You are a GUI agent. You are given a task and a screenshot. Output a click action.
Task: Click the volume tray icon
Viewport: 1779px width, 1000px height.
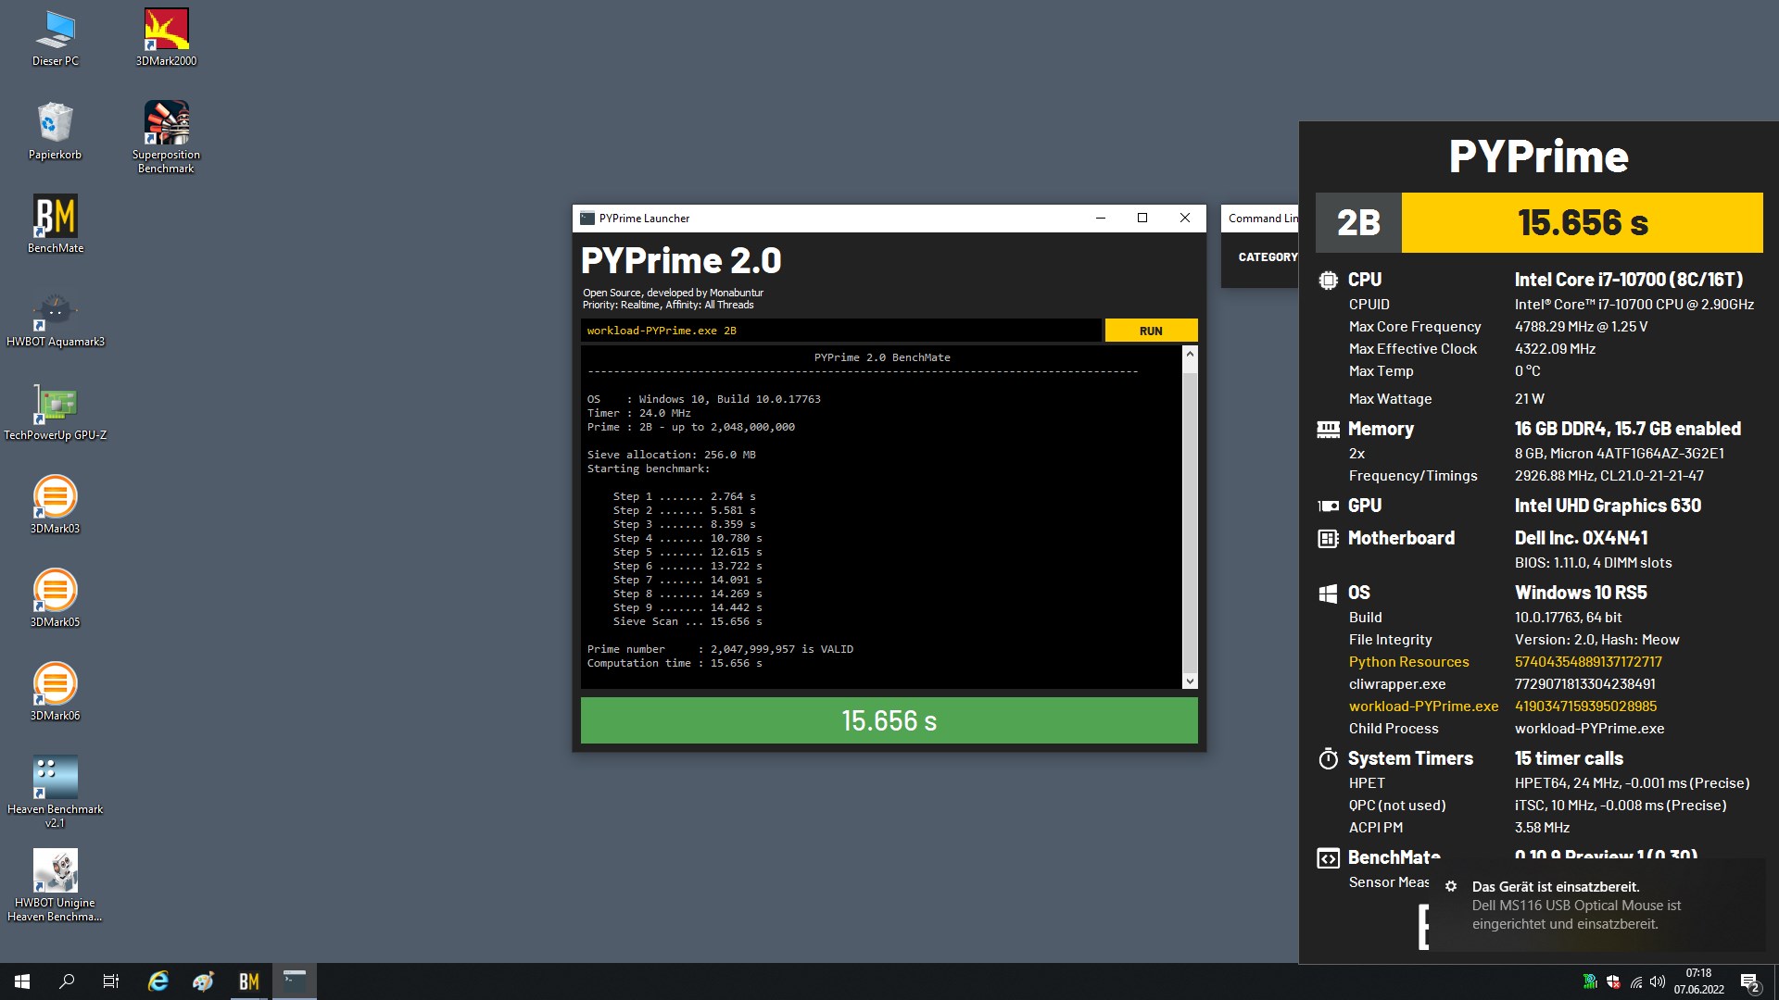pos(1658,981)
